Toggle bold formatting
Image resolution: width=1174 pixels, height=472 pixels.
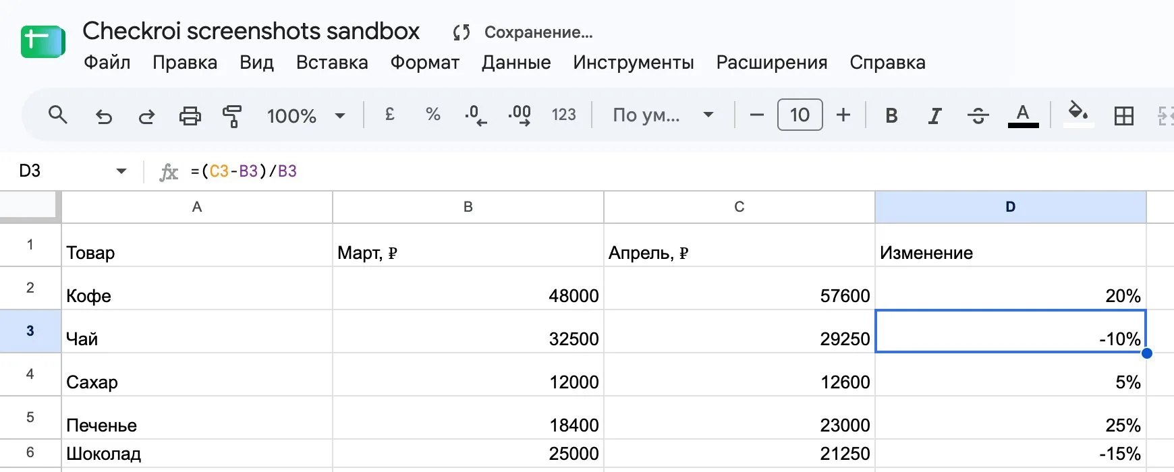[x=891, y=116]
